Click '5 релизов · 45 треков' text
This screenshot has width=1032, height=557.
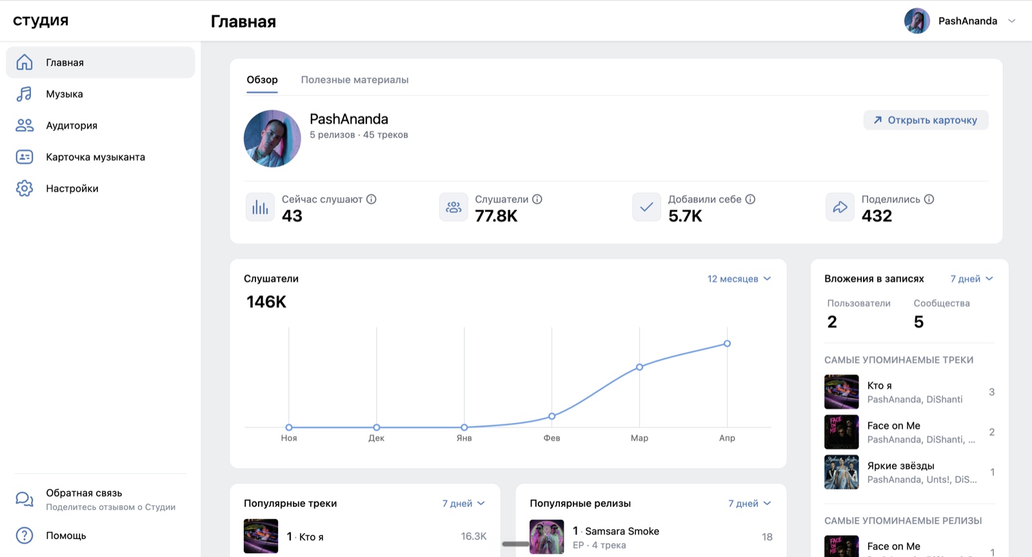pyautogui.click(x=359, y=135)
